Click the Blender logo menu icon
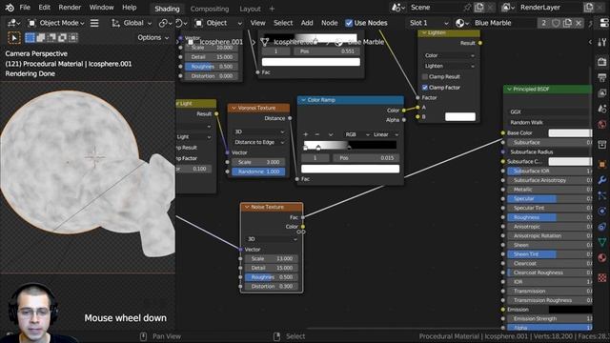This screenshot has height=343, width=610. [x=10, y=8]
